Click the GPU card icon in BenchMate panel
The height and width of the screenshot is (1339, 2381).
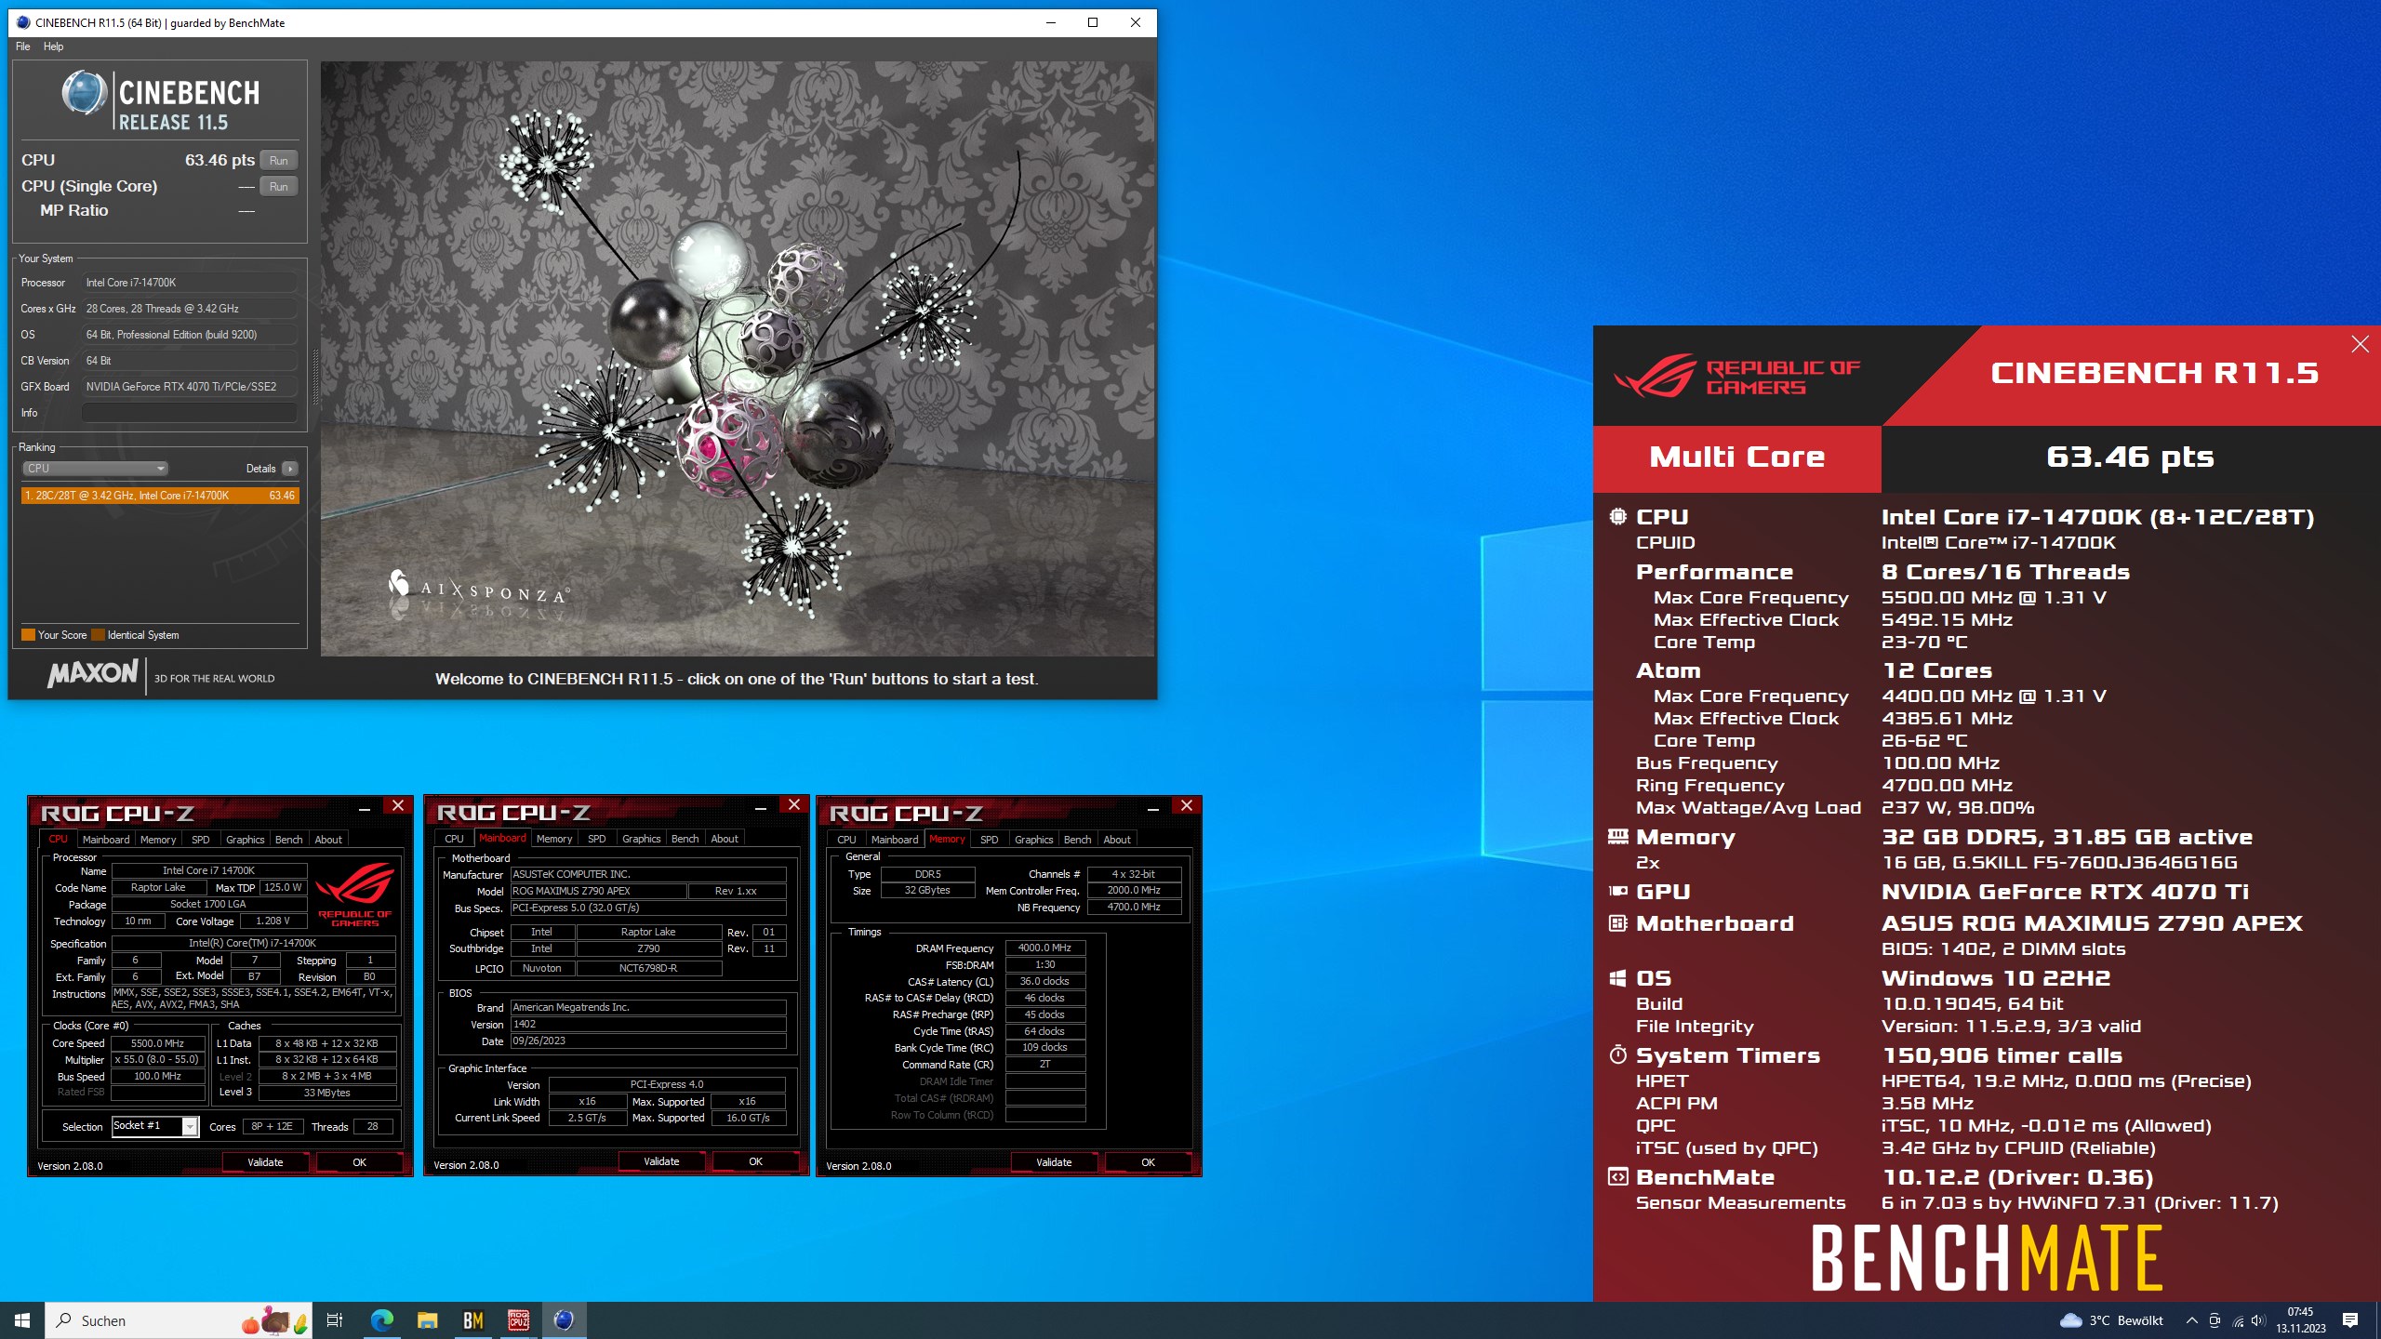[1618, 891]
